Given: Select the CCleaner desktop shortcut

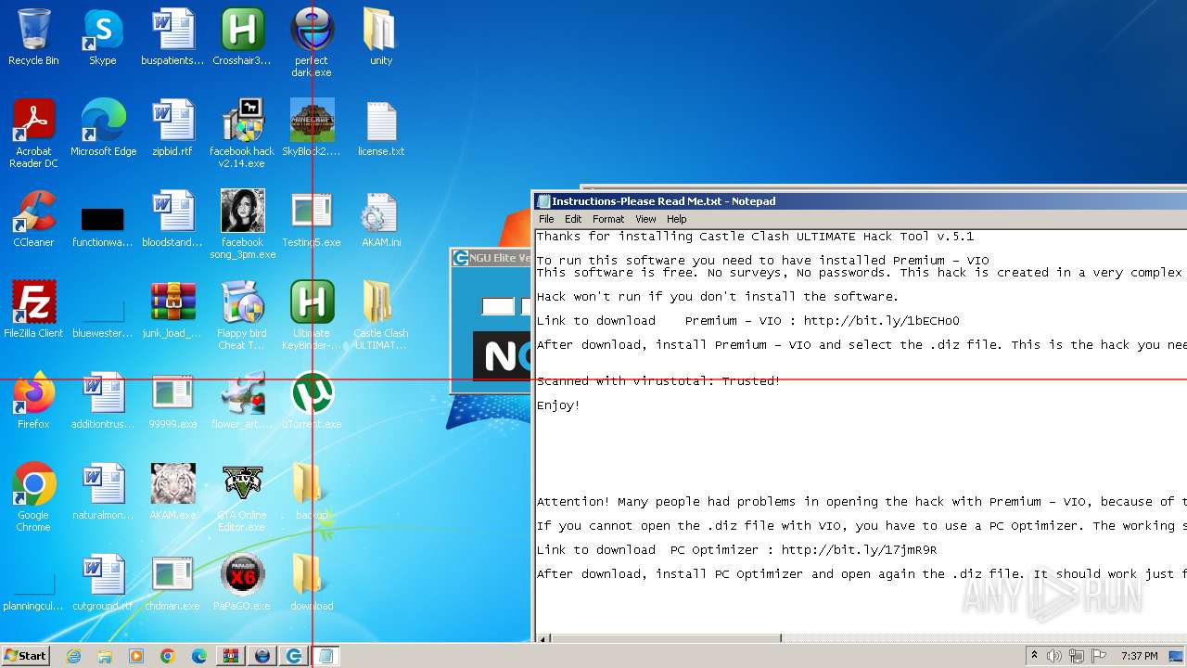Looking at the screenshot, I should point(33,219).
